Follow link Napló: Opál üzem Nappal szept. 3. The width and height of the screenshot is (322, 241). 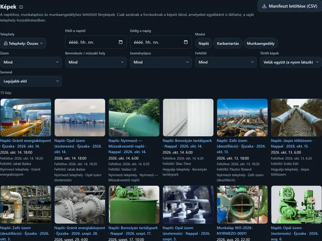(x=186, y=233)
